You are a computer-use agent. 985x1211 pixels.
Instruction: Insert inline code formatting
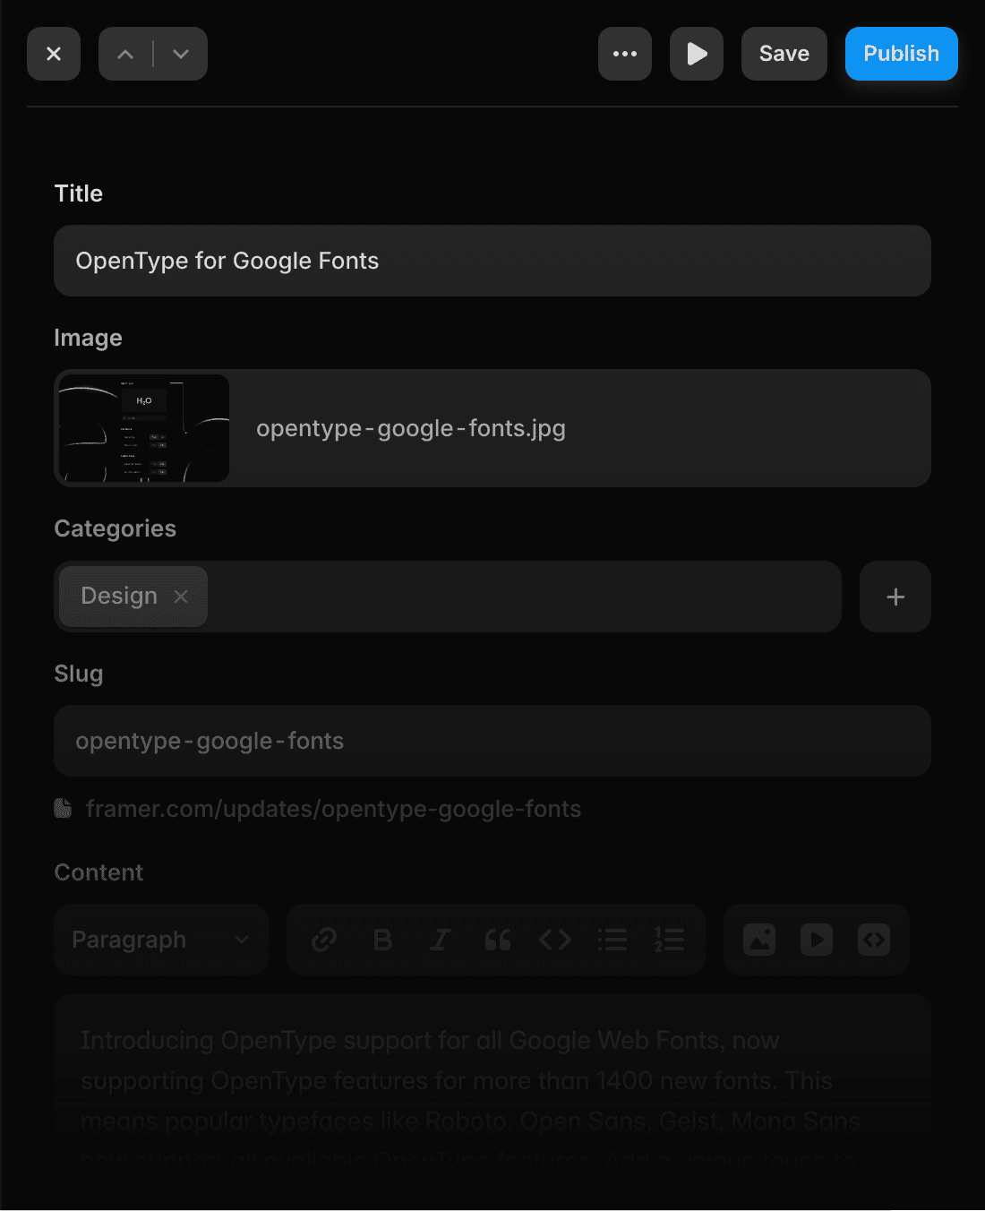[555, 940]
